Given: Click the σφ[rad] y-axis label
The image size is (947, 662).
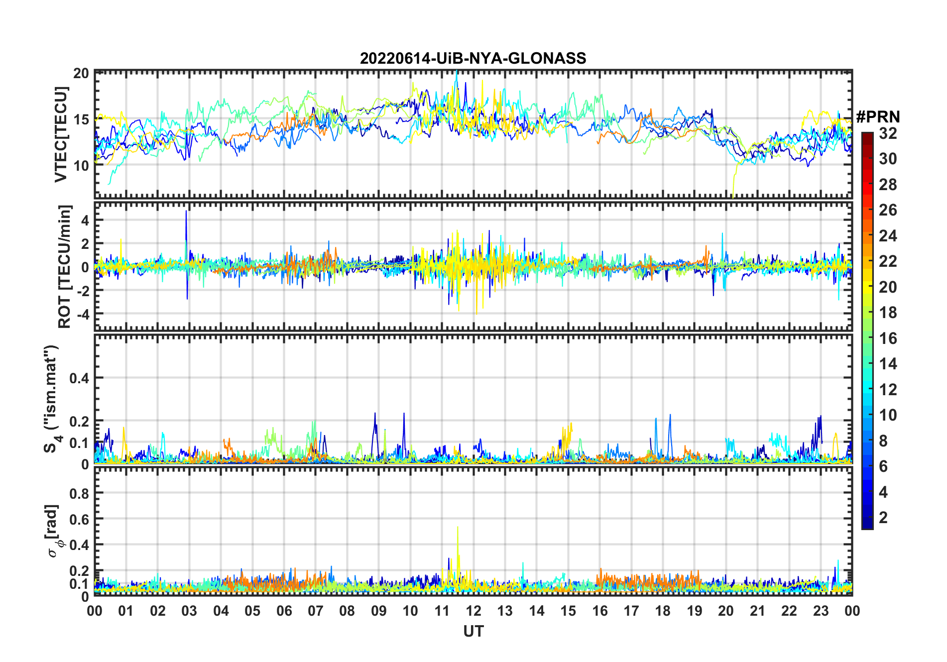Looking at the screenshot, I should [53, 531].
